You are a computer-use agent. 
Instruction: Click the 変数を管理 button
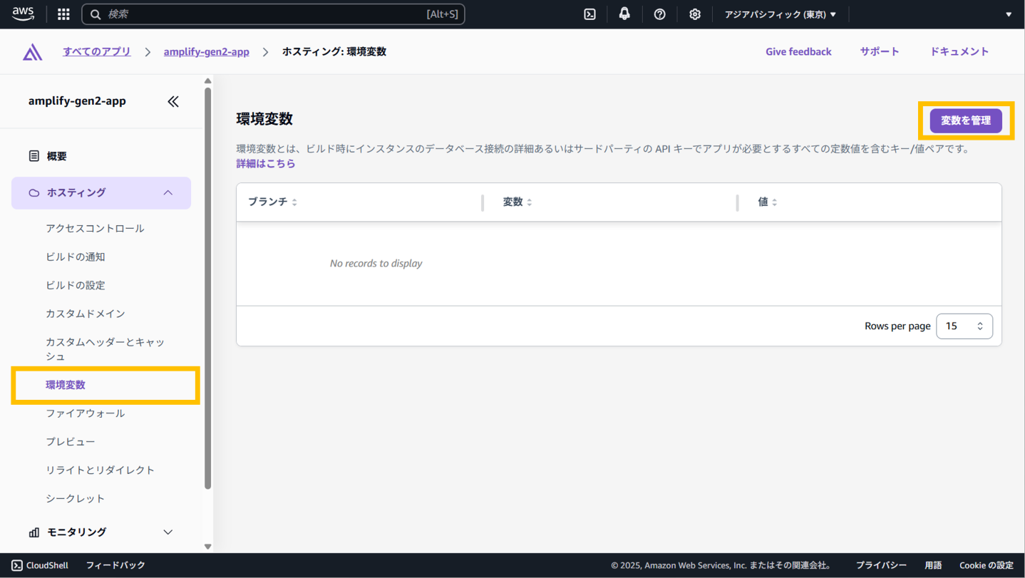coord(966,120)
